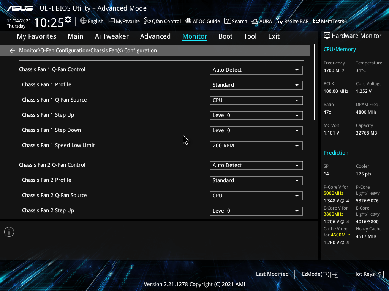Toggle ReSize BAR icon

pos(280,21)
